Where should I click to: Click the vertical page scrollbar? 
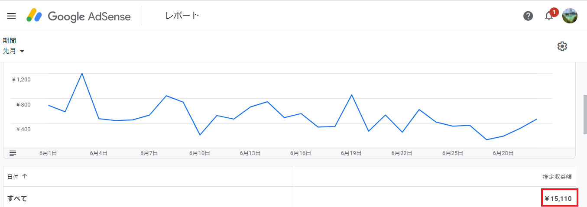coord(584,113)
